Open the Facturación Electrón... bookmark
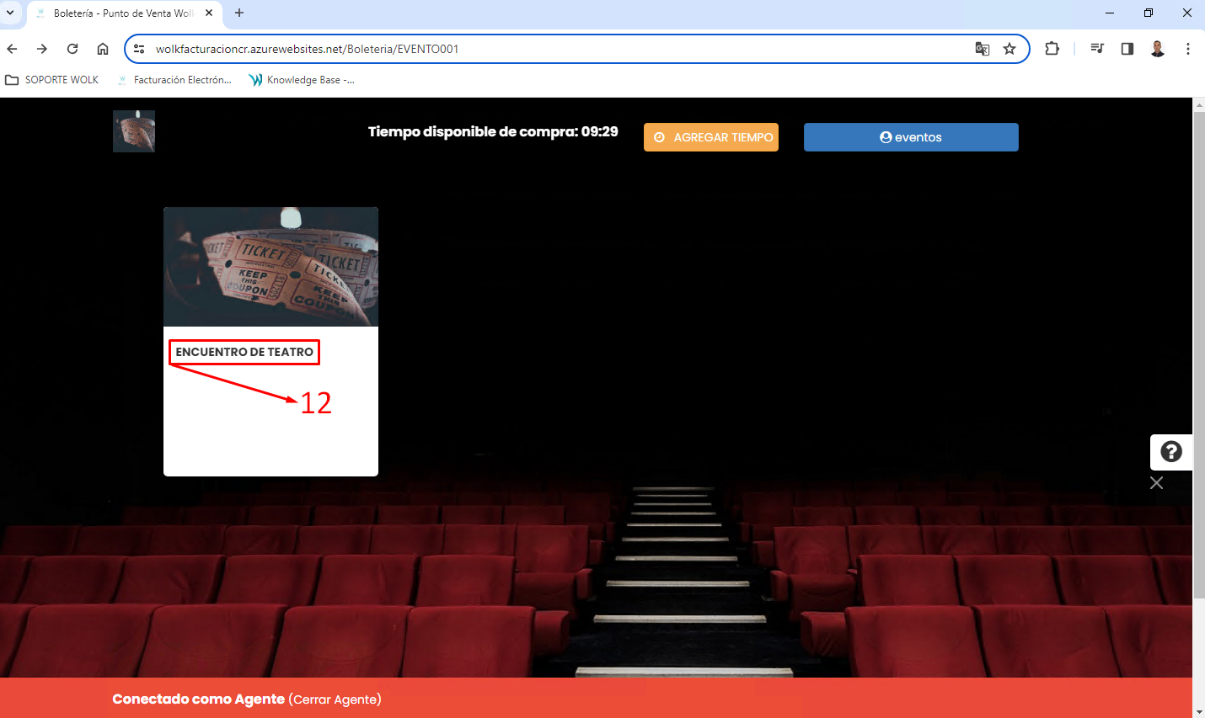The image size is (1205, 718). coord(174,80)
